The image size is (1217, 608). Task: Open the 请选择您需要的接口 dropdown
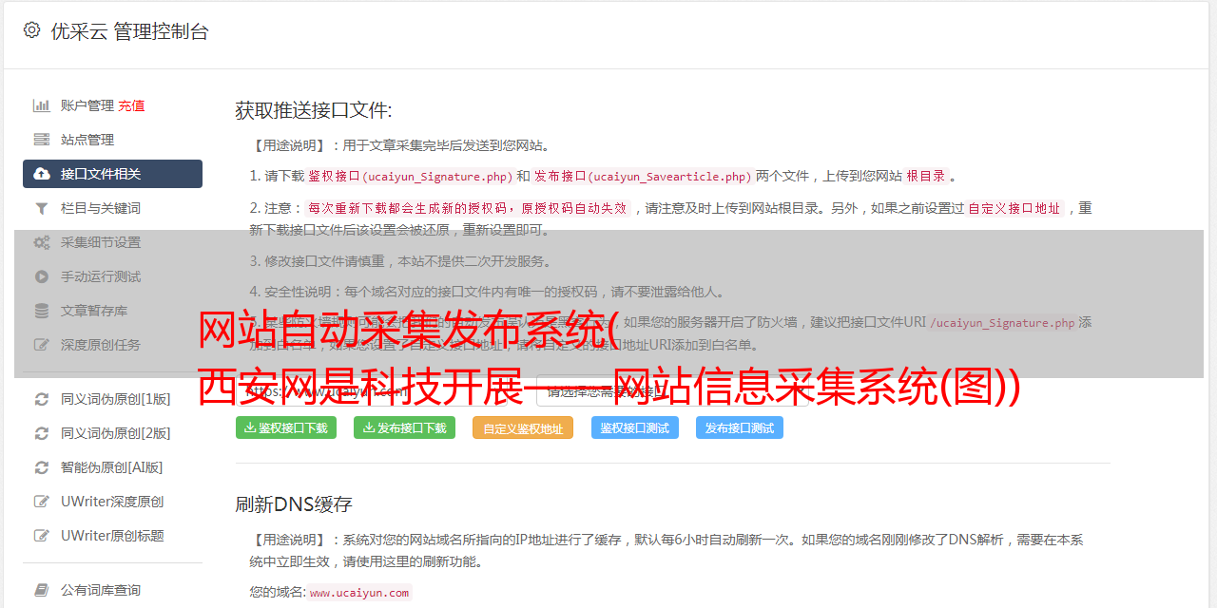pos(674,390)
